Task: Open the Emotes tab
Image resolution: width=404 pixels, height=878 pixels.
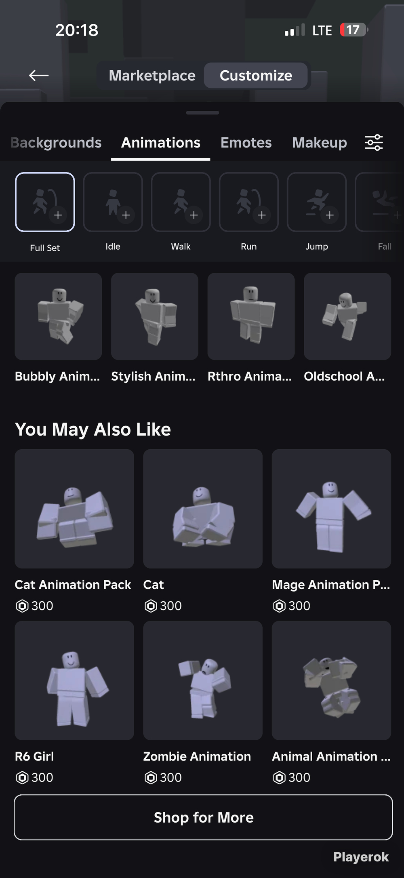Action: [x=246, y=143]
